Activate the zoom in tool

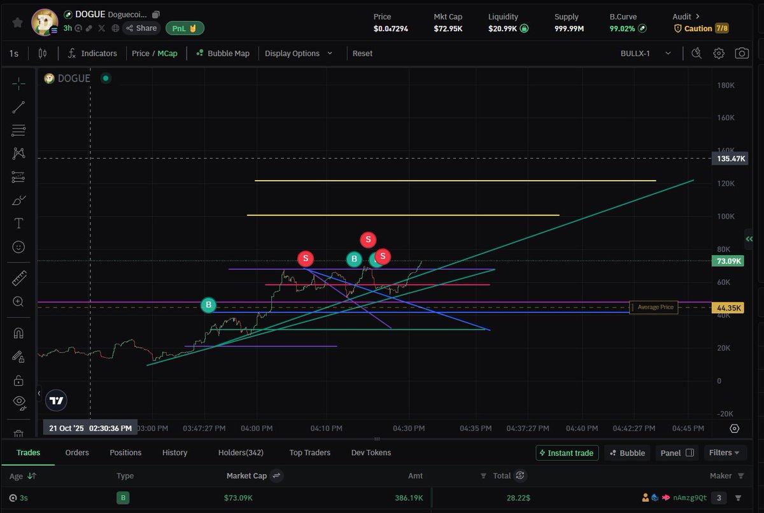tap(18, 302)
